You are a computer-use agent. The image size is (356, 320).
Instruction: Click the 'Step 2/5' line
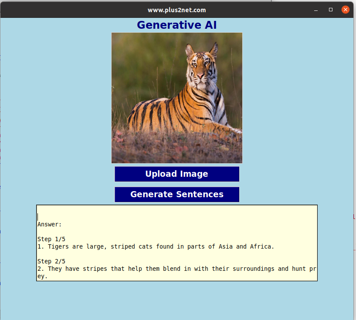point(51,262)
